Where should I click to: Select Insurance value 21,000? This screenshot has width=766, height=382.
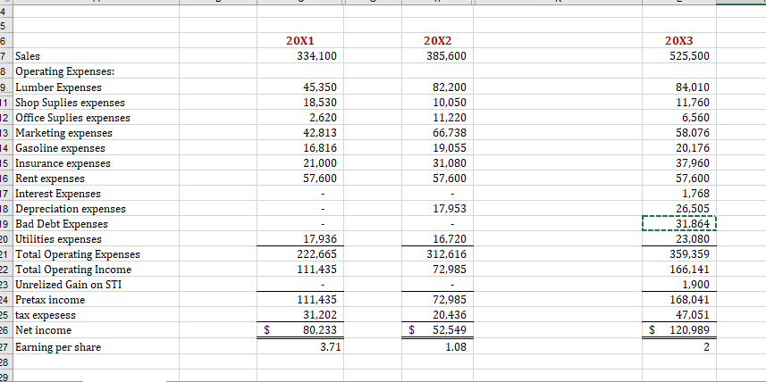[300, 163]
